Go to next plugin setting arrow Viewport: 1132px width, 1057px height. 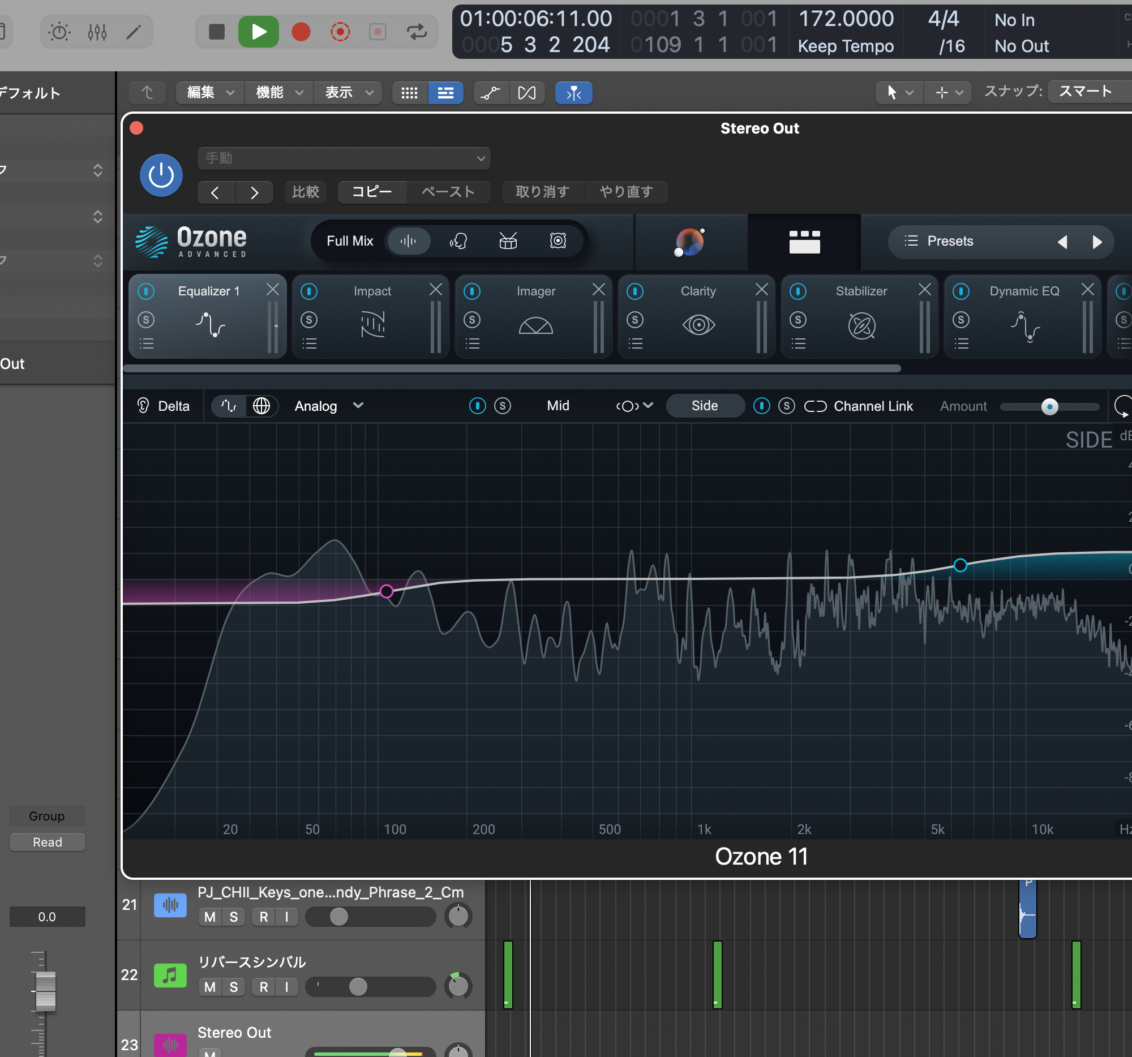pyautogui.click(x=255, y=192)
